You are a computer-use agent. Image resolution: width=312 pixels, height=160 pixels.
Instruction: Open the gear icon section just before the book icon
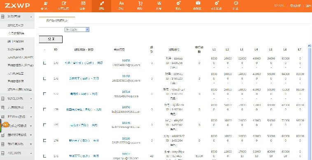click(x=178, y=6)
